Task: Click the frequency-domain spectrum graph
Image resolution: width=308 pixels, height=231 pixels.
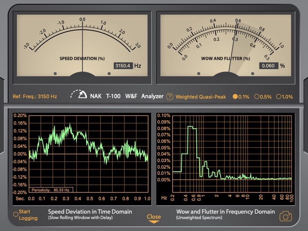Action: point(232,154)
